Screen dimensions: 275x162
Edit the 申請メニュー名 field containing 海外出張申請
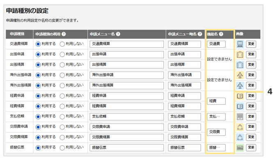[x=127, y=75]
